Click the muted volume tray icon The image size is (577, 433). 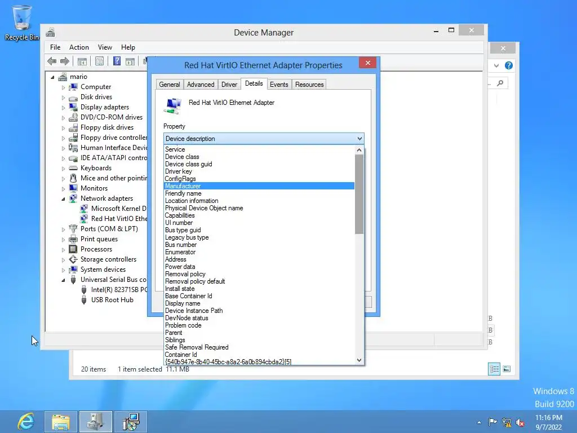click(x=520, y=422)
